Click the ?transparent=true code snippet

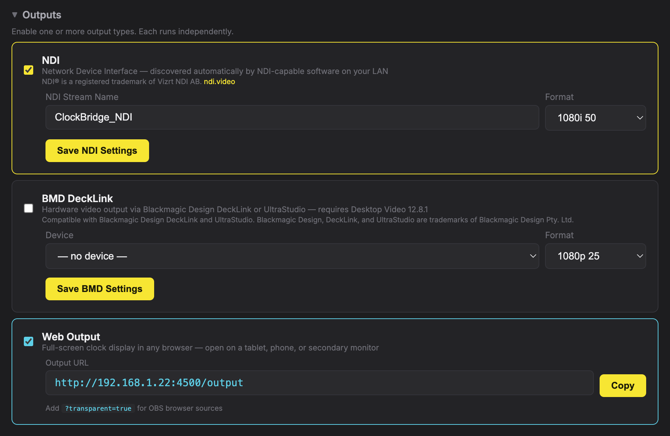[98, 408]
